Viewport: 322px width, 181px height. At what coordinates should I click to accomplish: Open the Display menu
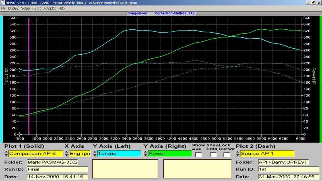point(13,8)
